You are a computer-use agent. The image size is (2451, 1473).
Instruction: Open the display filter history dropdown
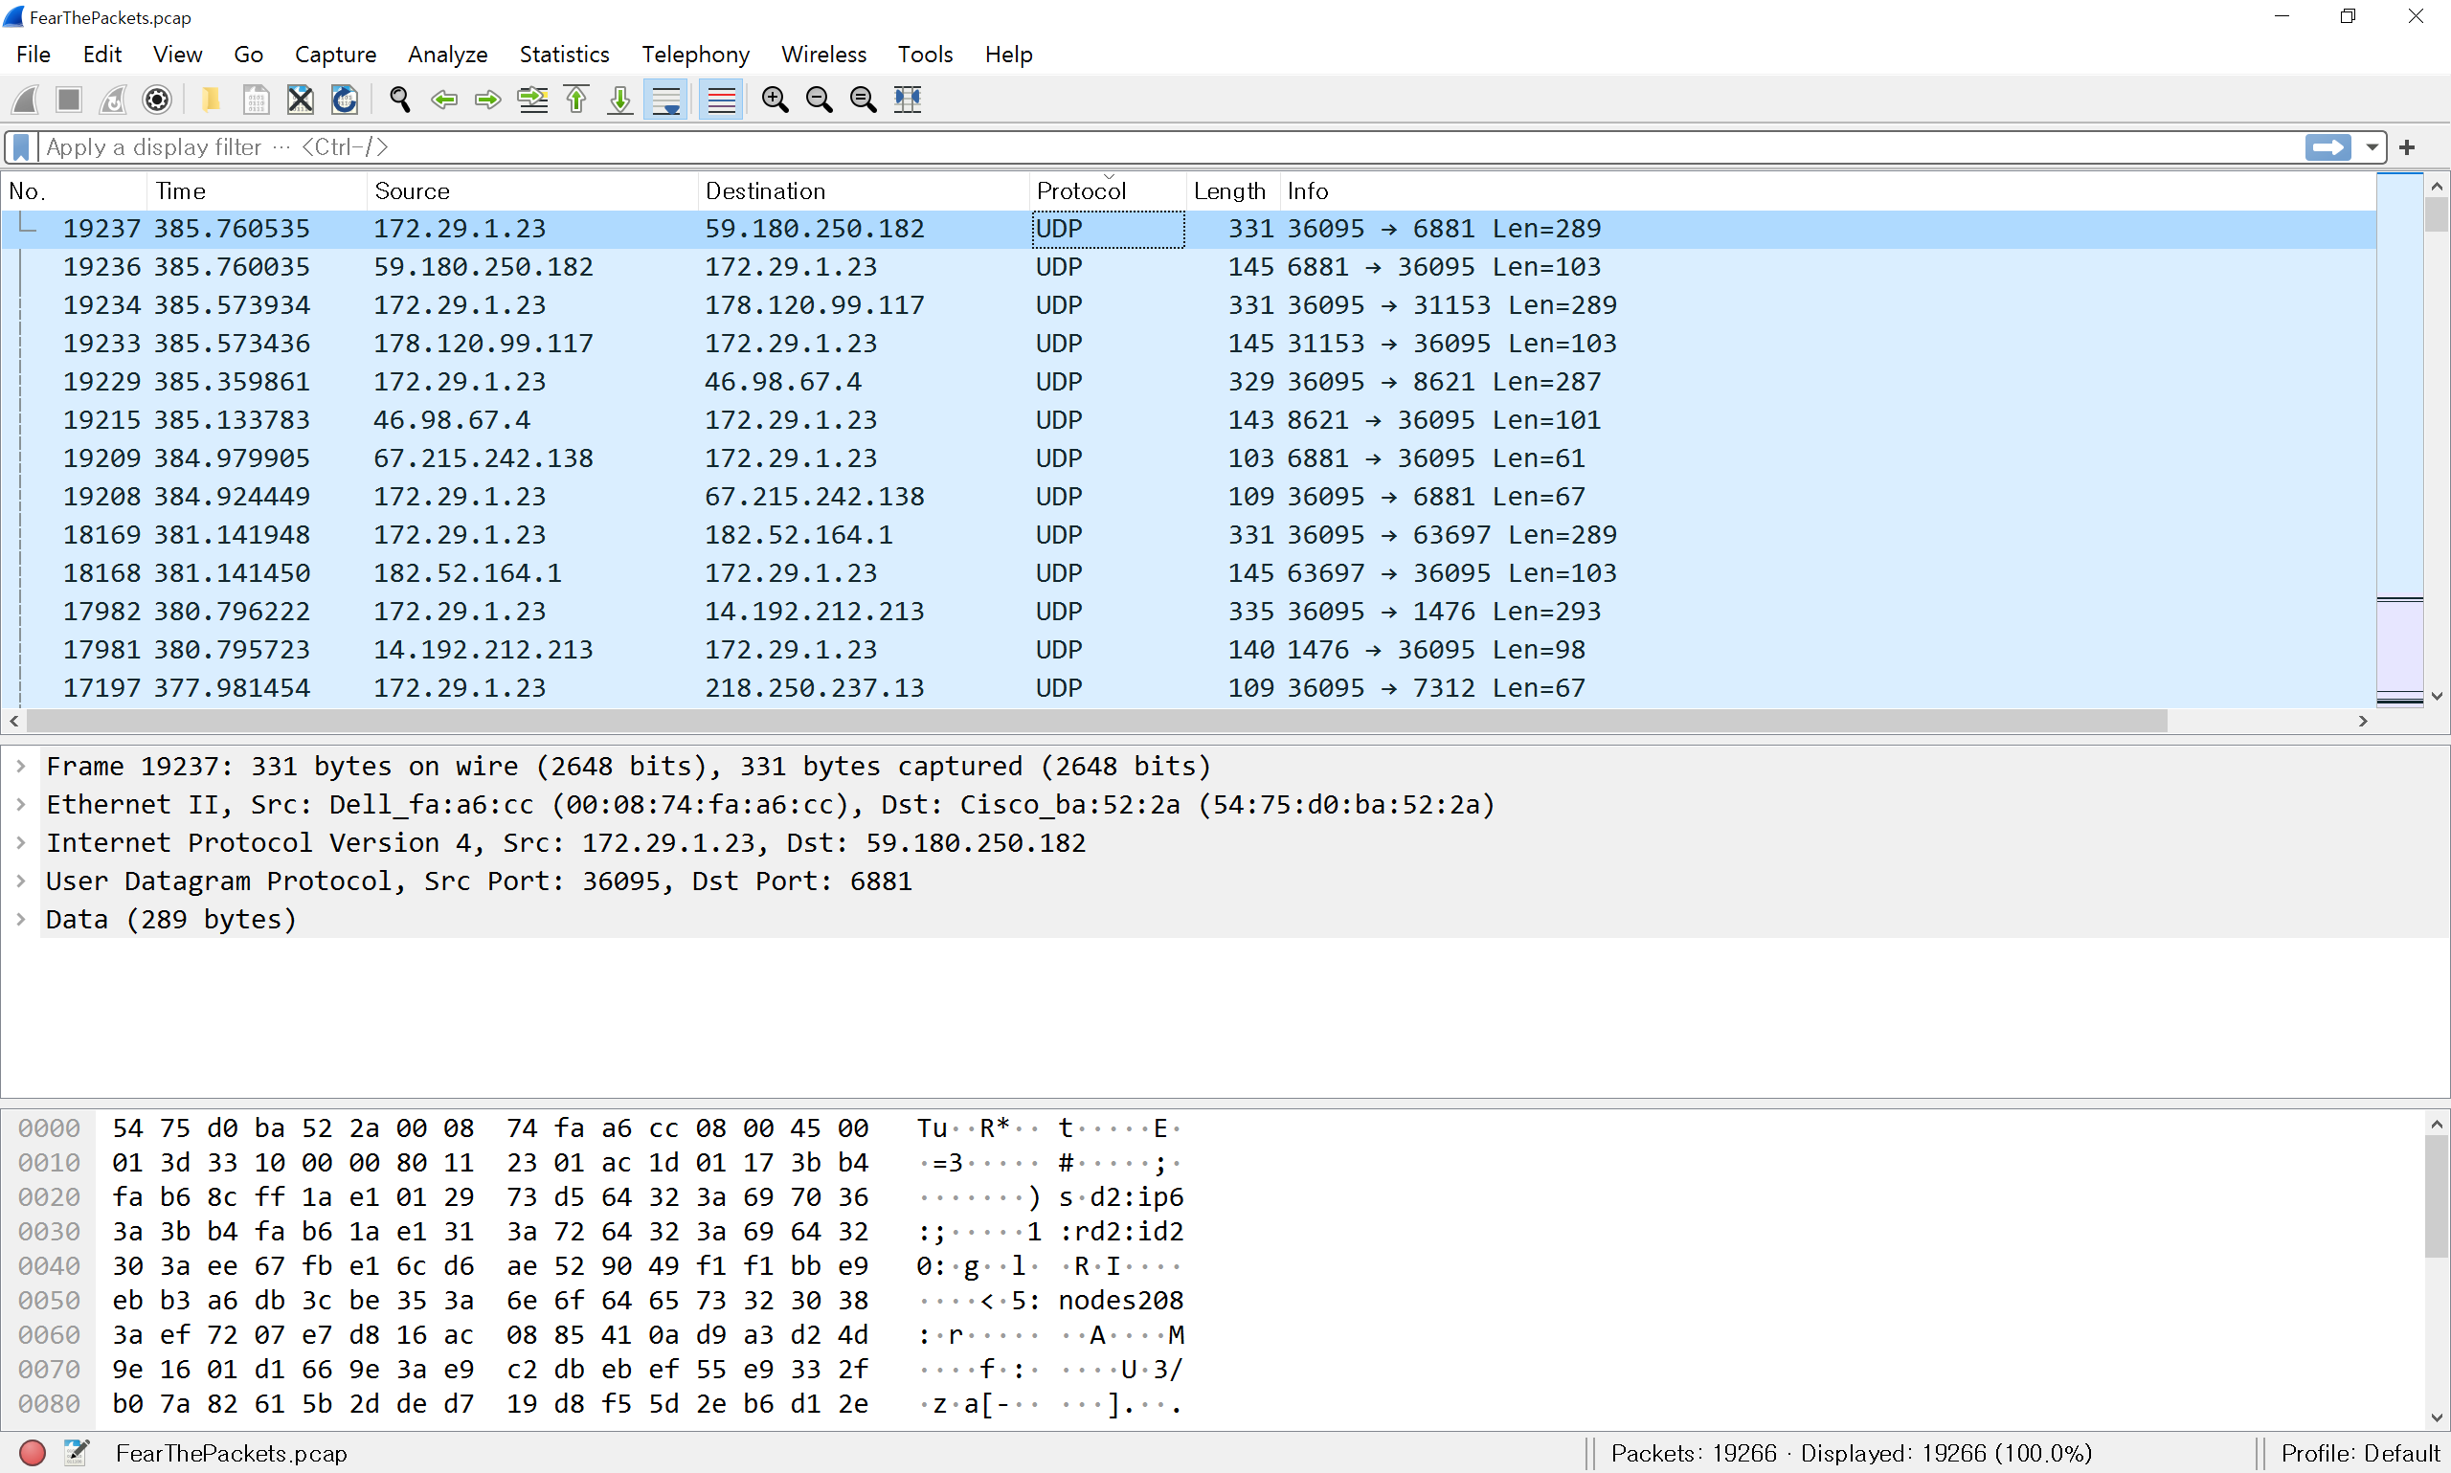point(2372,146)
